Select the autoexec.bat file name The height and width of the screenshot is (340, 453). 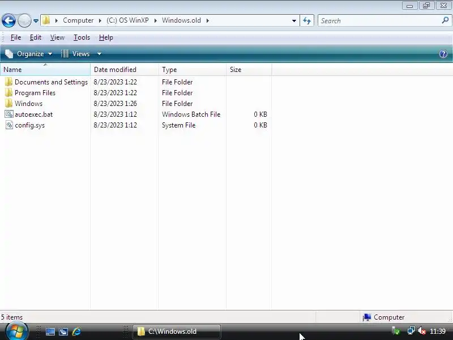pyautogui.click(x=34, y=114)
